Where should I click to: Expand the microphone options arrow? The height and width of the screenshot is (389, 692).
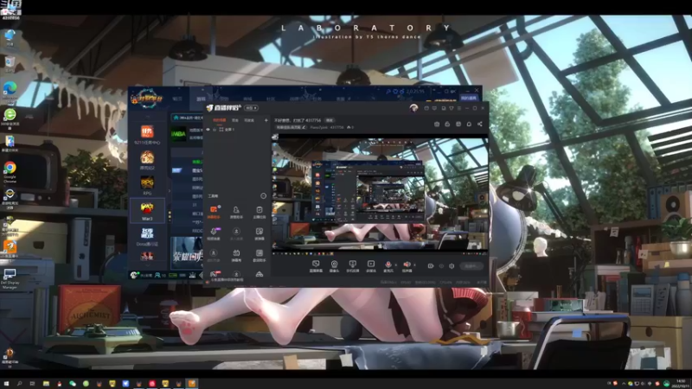(x=395, y=265)
